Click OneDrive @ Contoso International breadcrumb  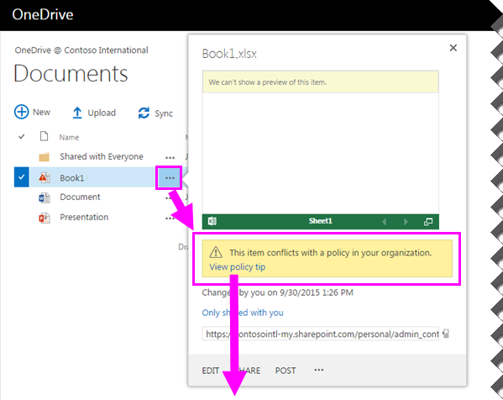point(81,50)
